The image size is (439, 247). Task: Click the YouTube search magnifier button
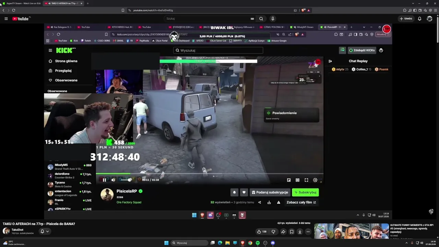(x=261, y=19)
